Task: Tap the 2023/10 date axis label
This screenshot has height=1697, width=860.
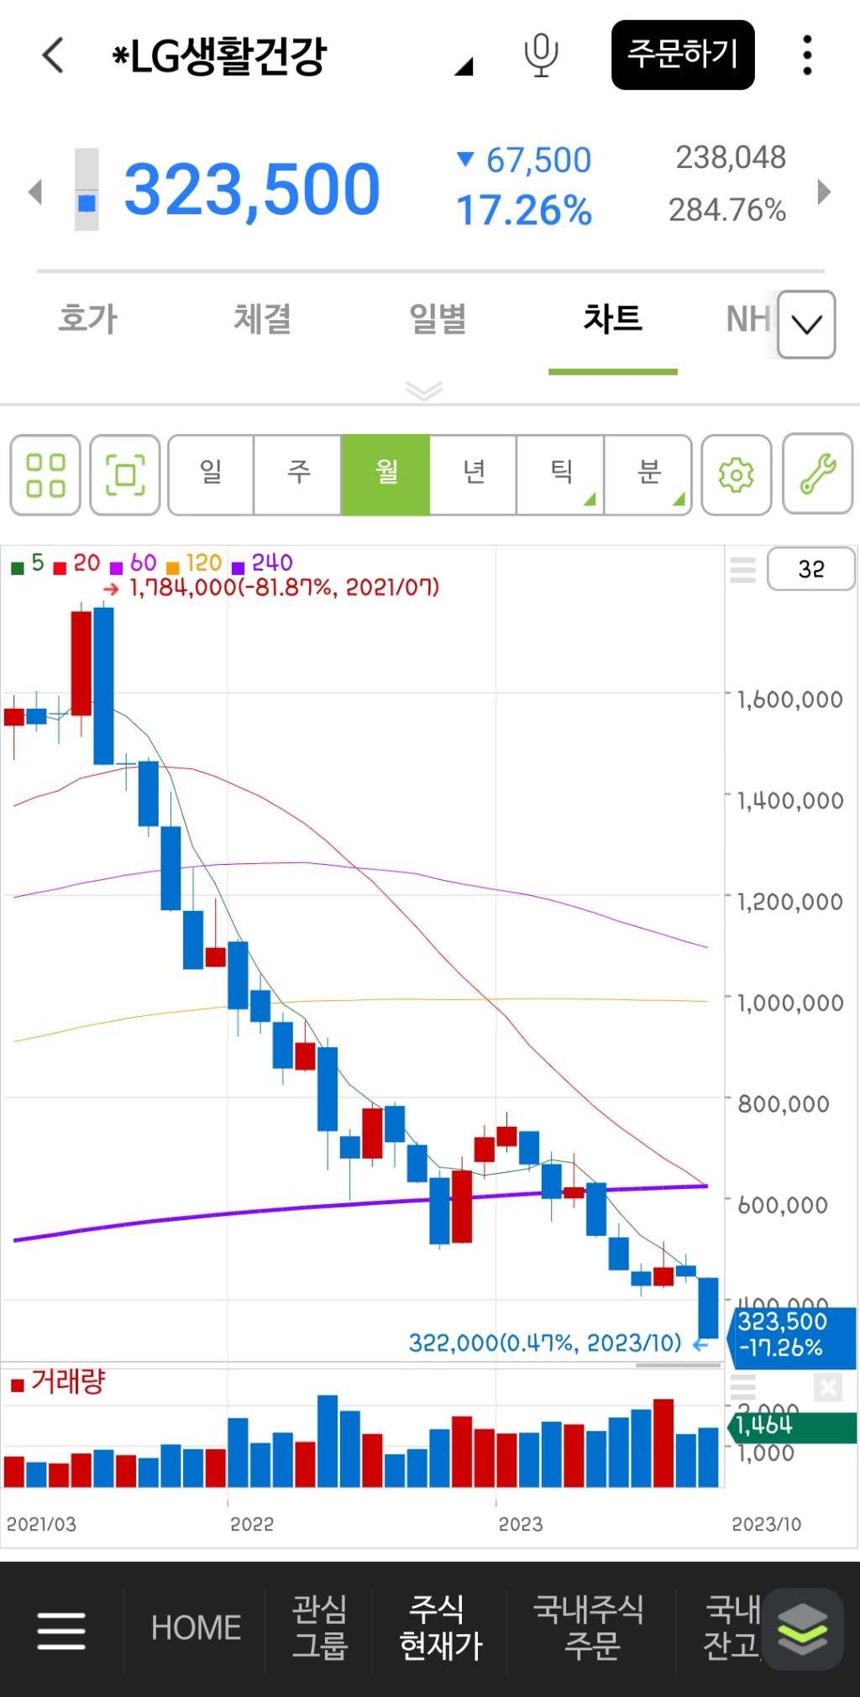Action: 767,1524
